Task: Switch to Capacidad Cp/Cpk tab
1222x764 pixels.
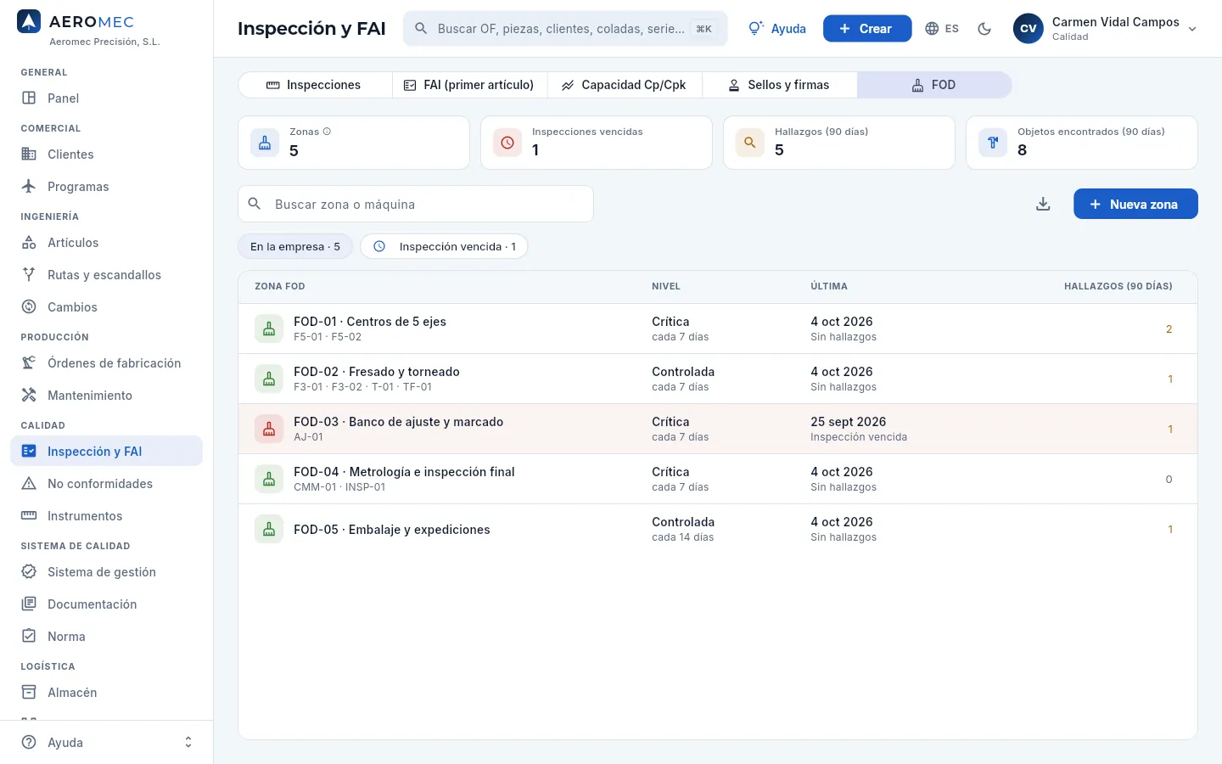Action: pos(625,85)
